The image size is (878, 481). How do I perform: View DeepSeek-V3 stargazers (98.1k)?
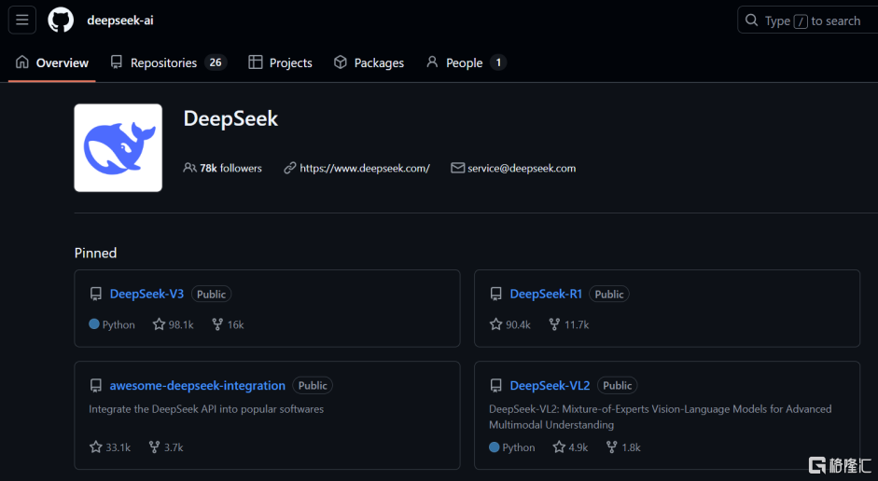pos(173,324)
